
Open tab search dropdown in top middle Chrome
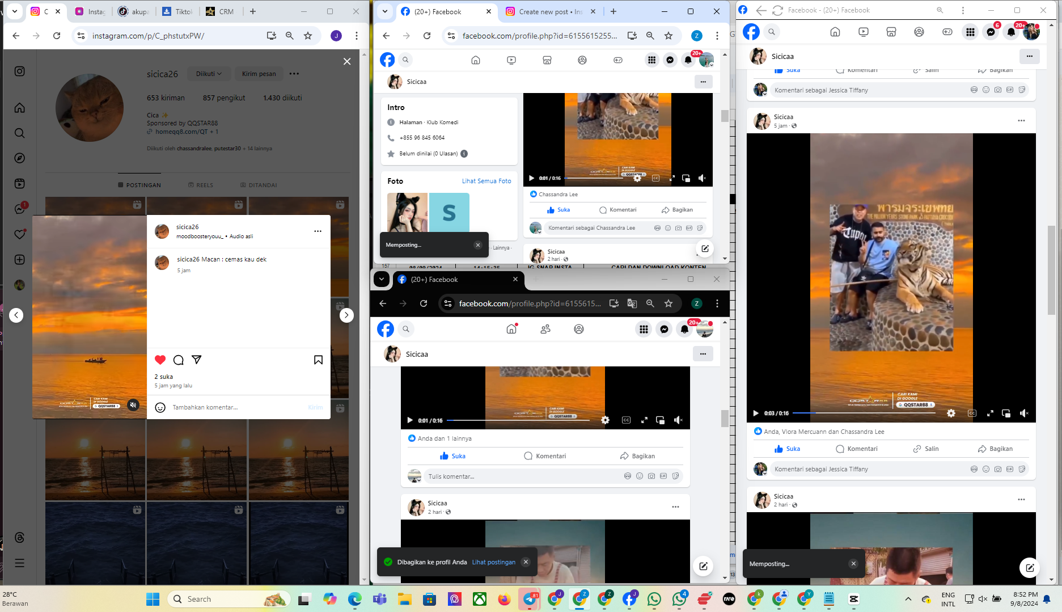tap(385, 11)
